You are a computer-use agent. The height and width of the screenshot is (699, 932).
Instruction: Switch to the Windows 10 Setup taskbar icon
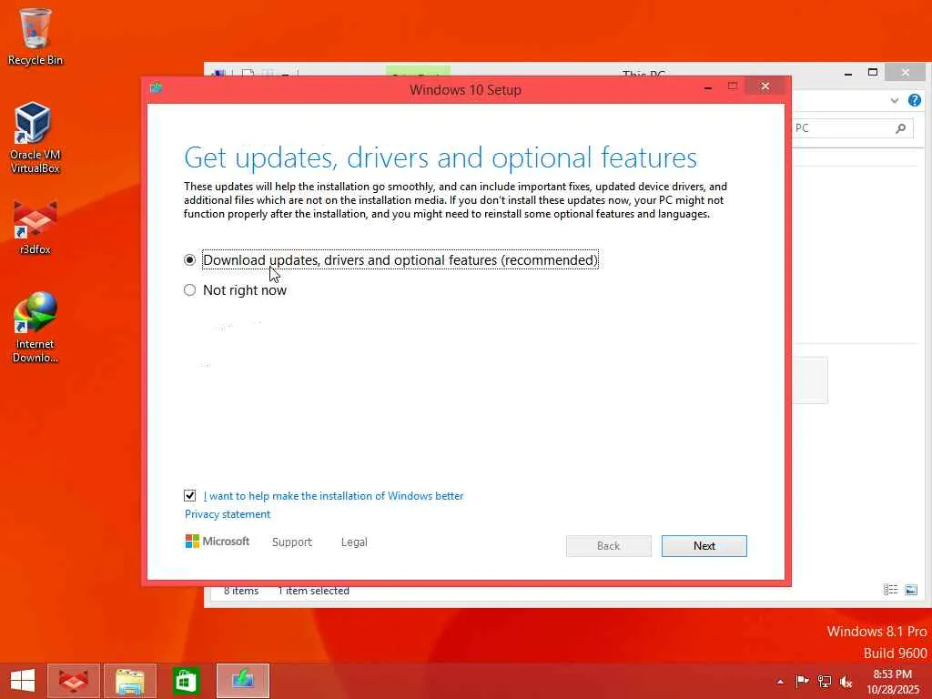(x=242, y=681)
